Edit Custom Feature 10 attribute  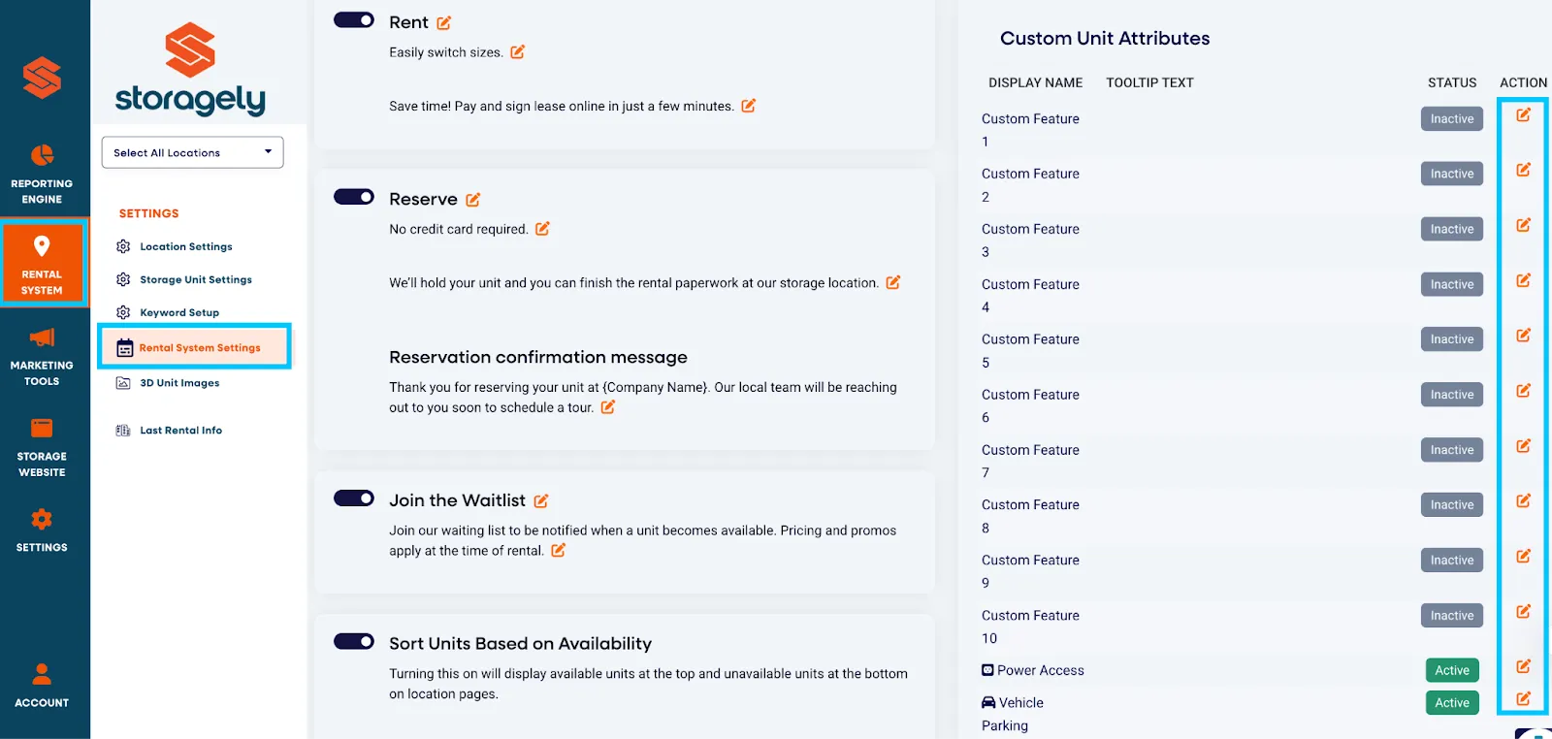1524,611
